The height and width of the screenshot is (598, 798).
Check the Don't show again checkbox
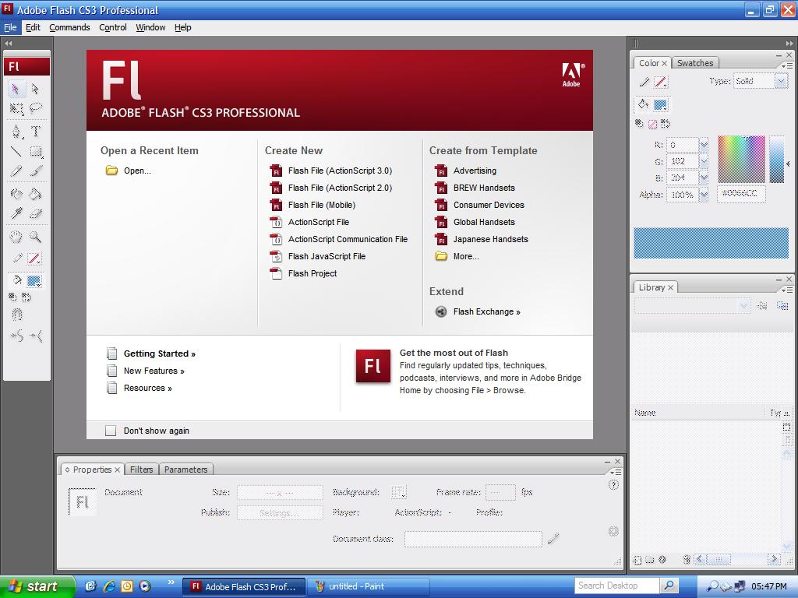[x=111, y=431]
